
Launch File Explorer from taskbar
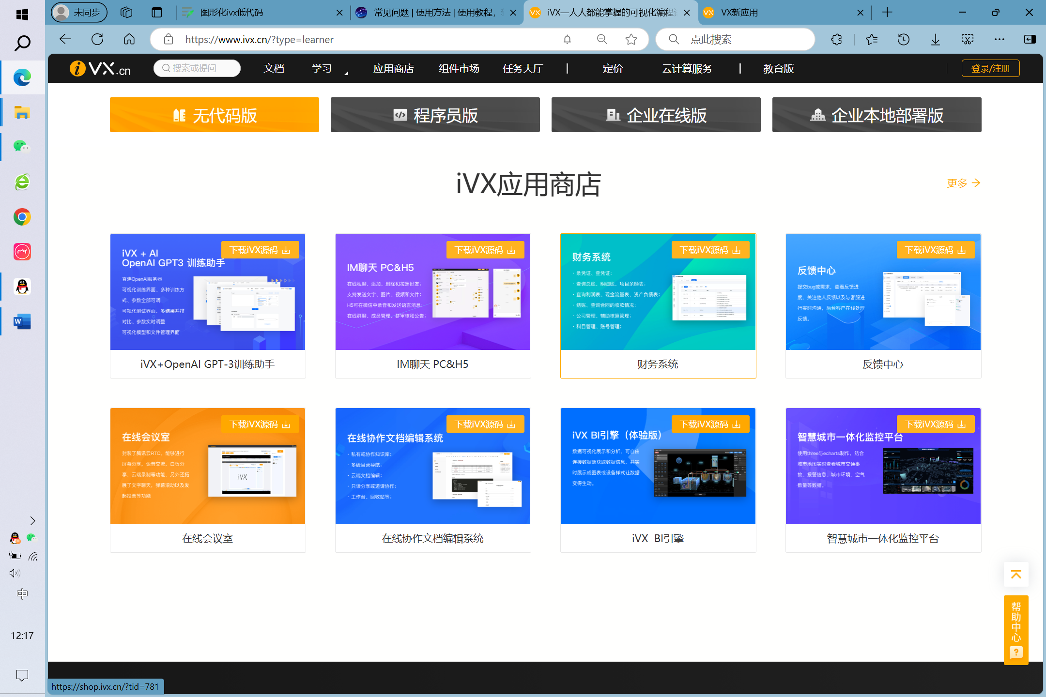click(22, 113)
